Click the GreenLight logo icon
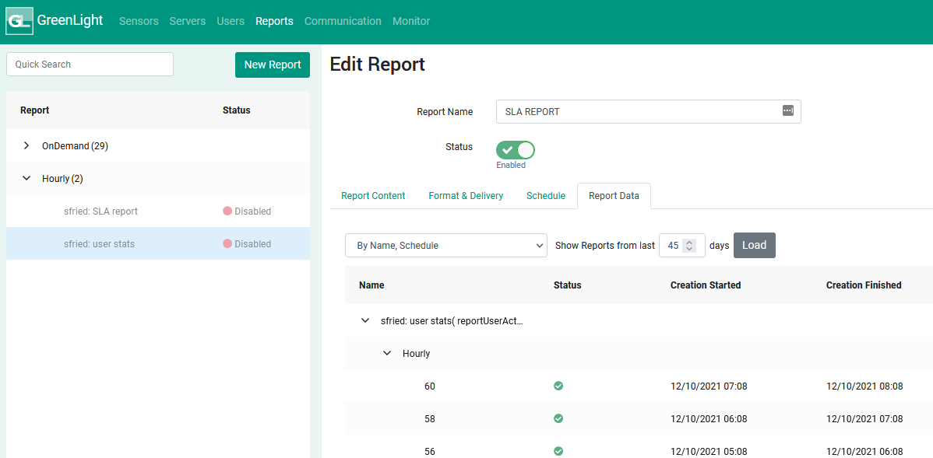 19,21
